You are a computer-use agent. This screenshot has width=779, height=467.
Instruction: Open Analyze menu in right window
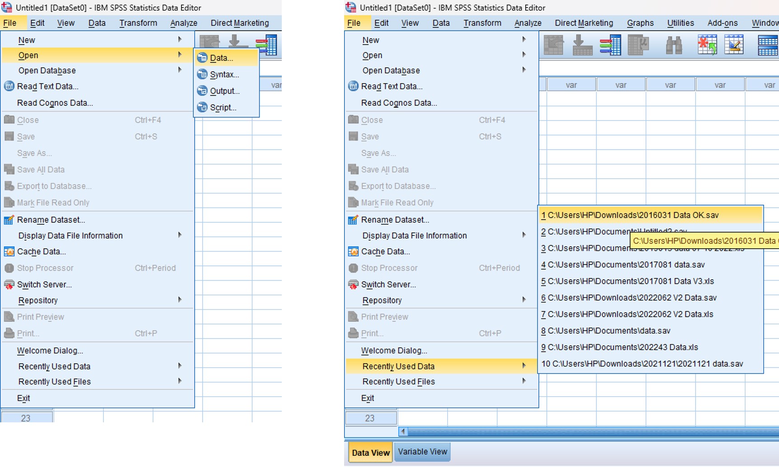pyautogui.click(x=527, y=23)
